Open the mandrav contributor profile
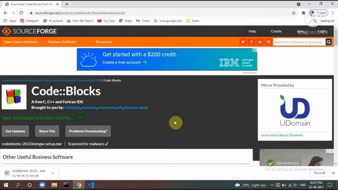338x190 pixels. pos(89,108)
